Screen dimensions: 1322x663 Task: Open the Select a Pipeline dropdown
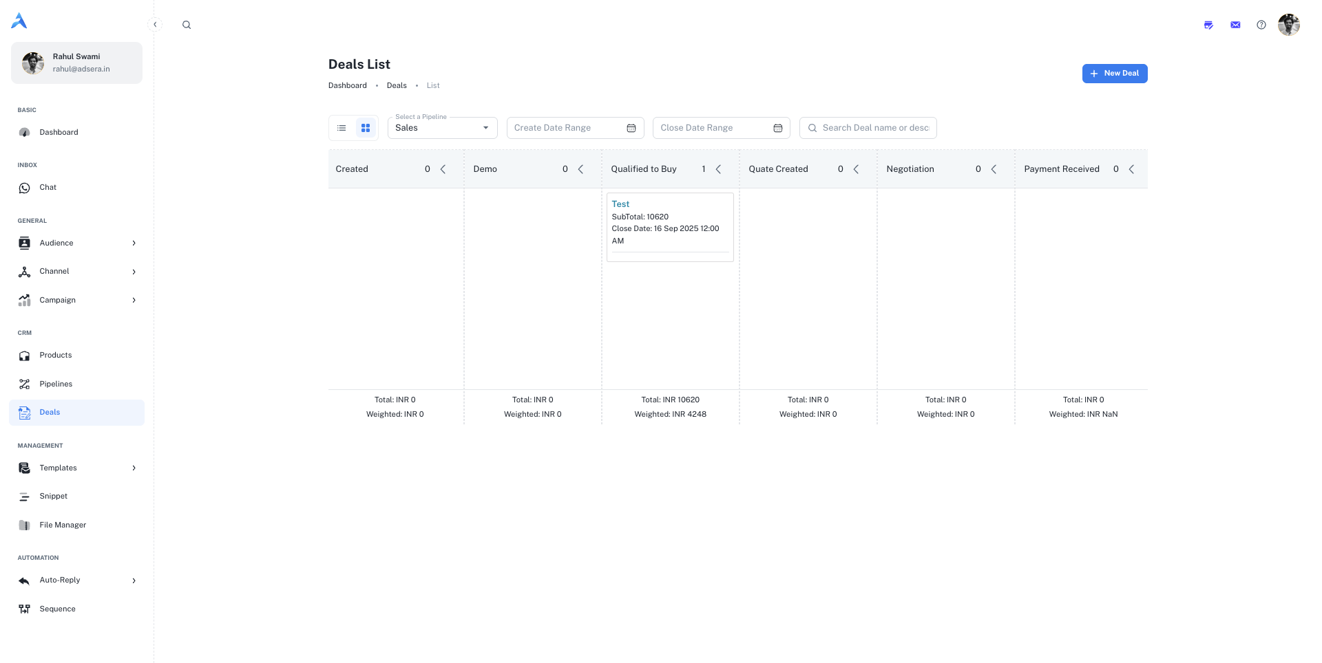coord(442,128)
